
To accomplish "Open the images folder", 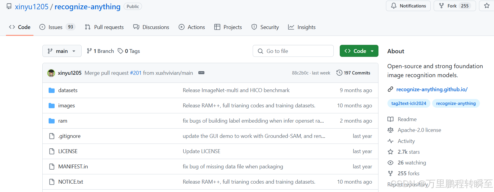I will [x=67, y=106].
